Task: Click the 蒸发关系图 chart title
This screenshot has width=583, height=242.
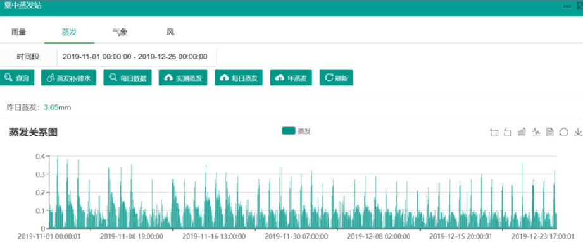Action: click(x=34, y=132)
